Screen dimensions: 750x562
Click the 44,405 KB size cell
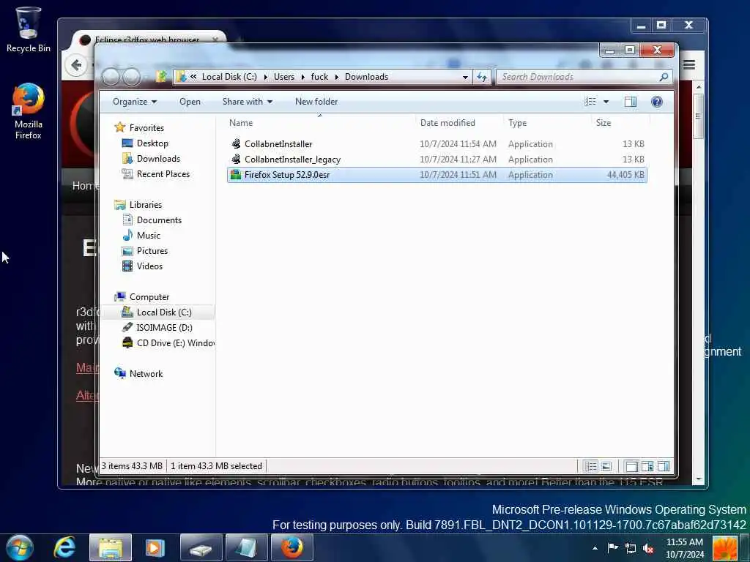[625, 174]
